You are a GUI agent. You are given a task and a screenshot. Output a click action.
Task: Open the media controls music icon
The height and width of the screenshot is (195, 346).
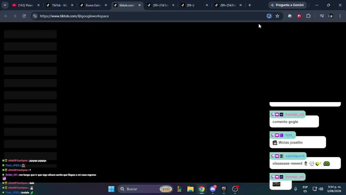point(322,16)
